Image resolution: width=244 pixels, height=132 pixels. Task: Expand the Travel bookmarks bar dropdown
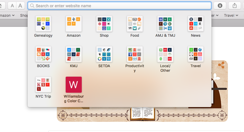click(231, 15)
